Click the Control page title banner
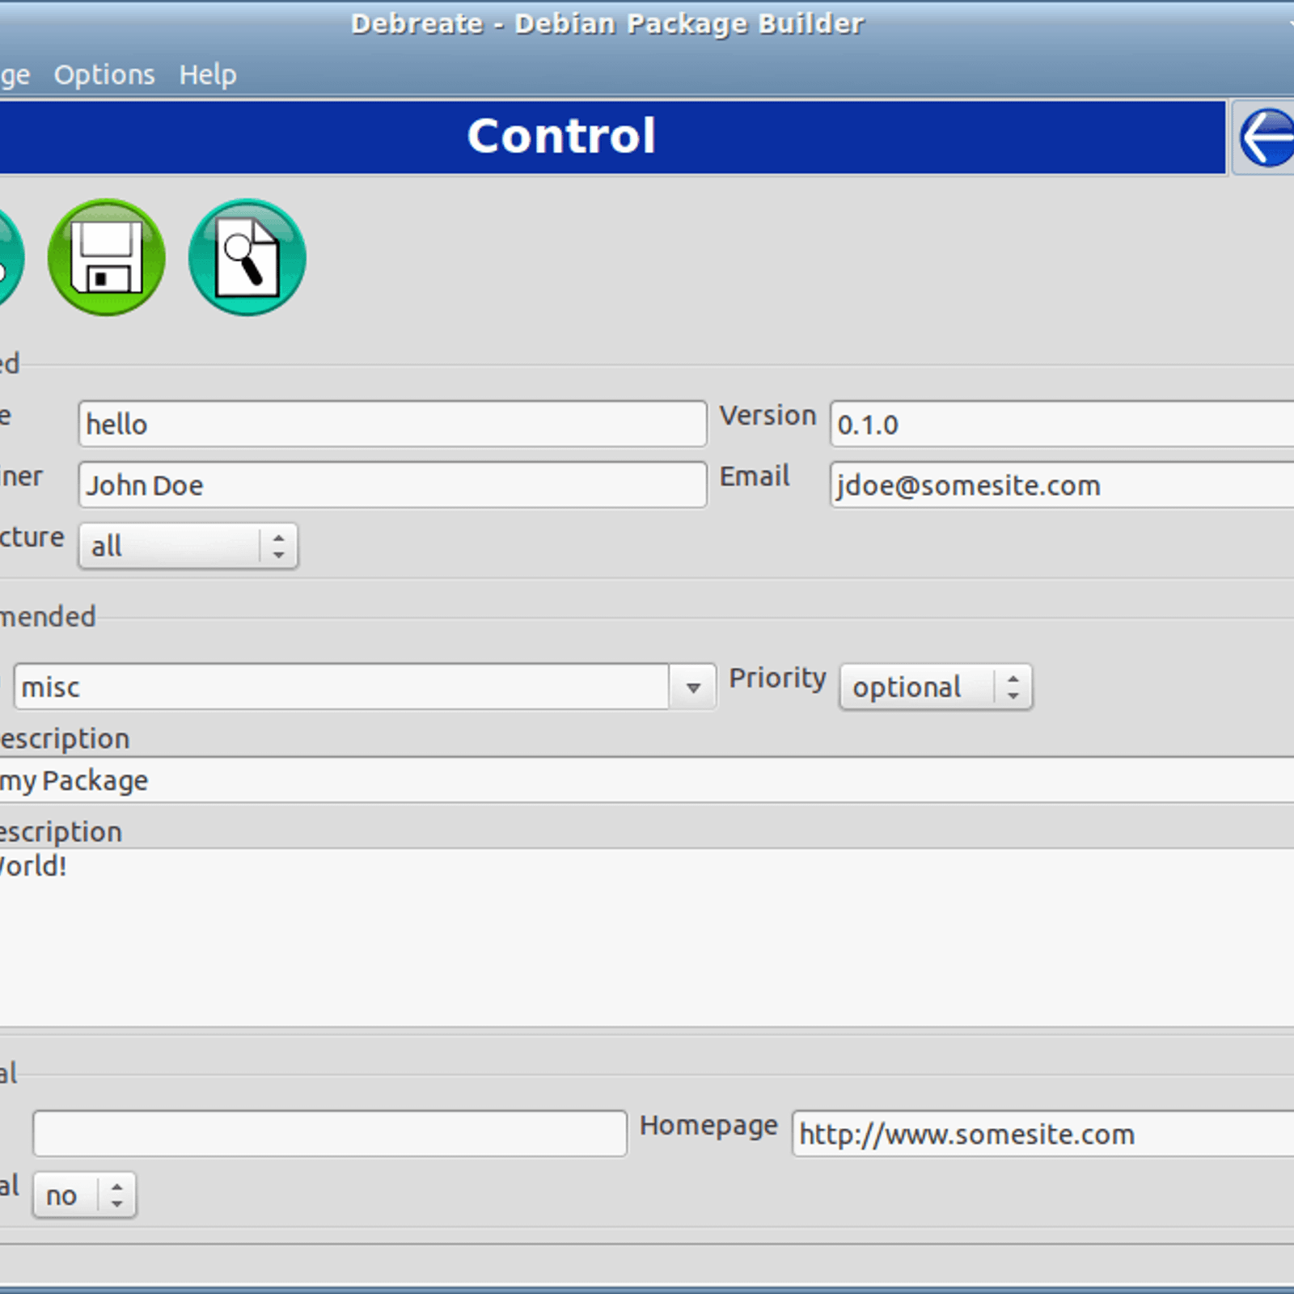The width and height of the screenshot is (1294, 1294). tap(612, 137)
